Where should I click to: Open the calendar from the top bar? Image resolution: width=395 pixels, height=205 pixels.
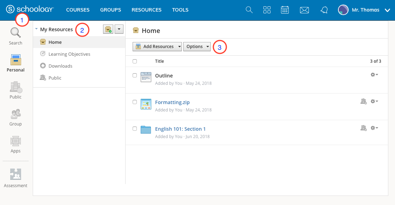(x=285, y=10)
